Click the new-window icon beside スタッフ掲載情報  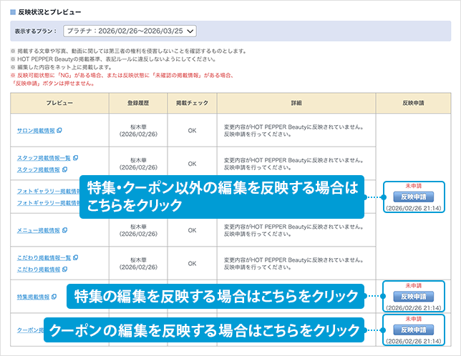click(x=64, y=169)
